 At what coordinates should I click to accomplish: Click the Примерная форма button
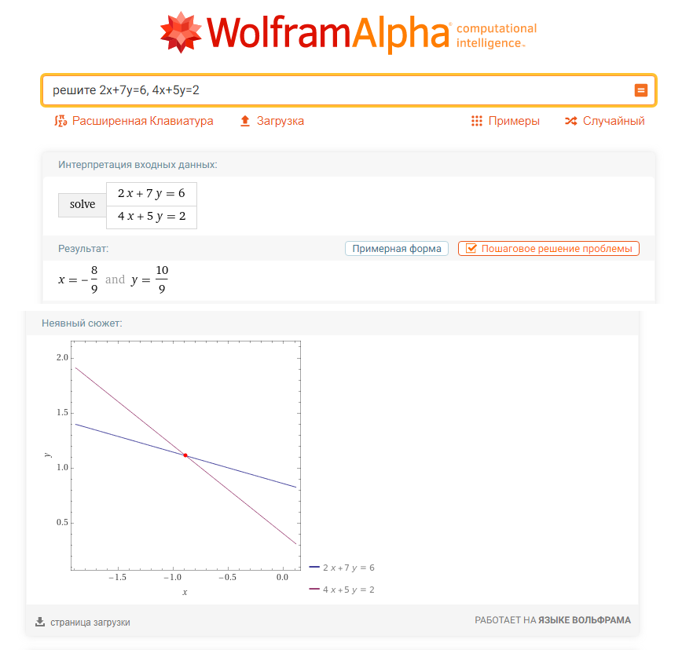click(x=397, y=249)
